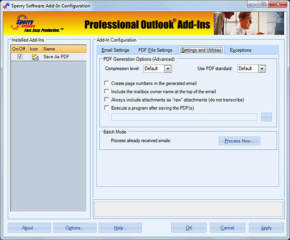Click the Process already received emails label
Screen dimensions: 290x240
(141, 141)
